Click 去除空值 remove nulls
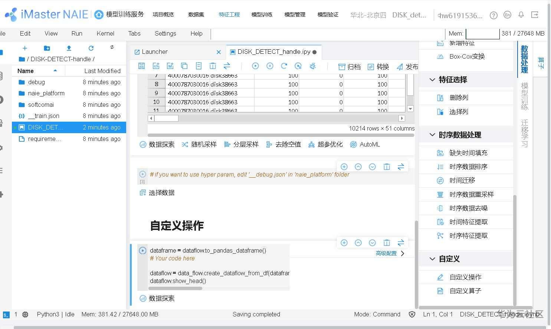Screen dimensions: 551x329 click(283, 144)
